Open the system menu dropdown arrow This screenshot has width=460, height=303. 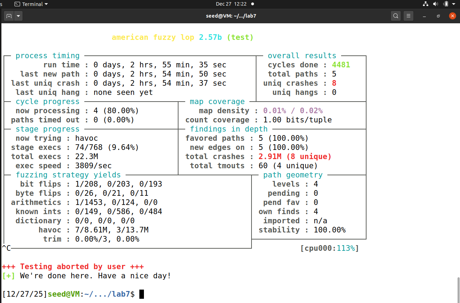[454, 4]
